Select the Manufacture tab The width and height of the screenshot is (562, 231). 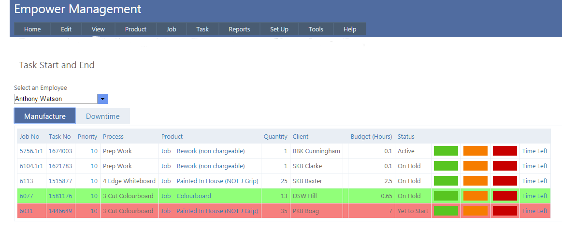click(45, 116)
